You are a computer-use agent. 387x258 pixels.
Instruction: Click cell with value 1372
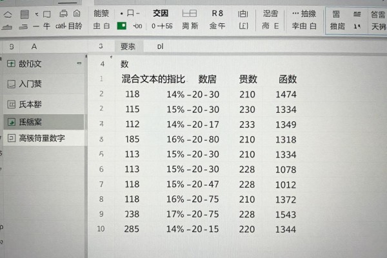pyautogui.click(x=286, y=199)
